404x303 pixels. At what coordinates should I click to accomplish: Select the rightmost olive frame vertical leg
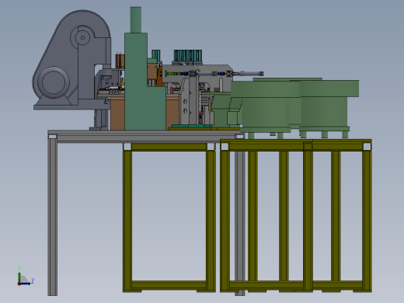367,221
